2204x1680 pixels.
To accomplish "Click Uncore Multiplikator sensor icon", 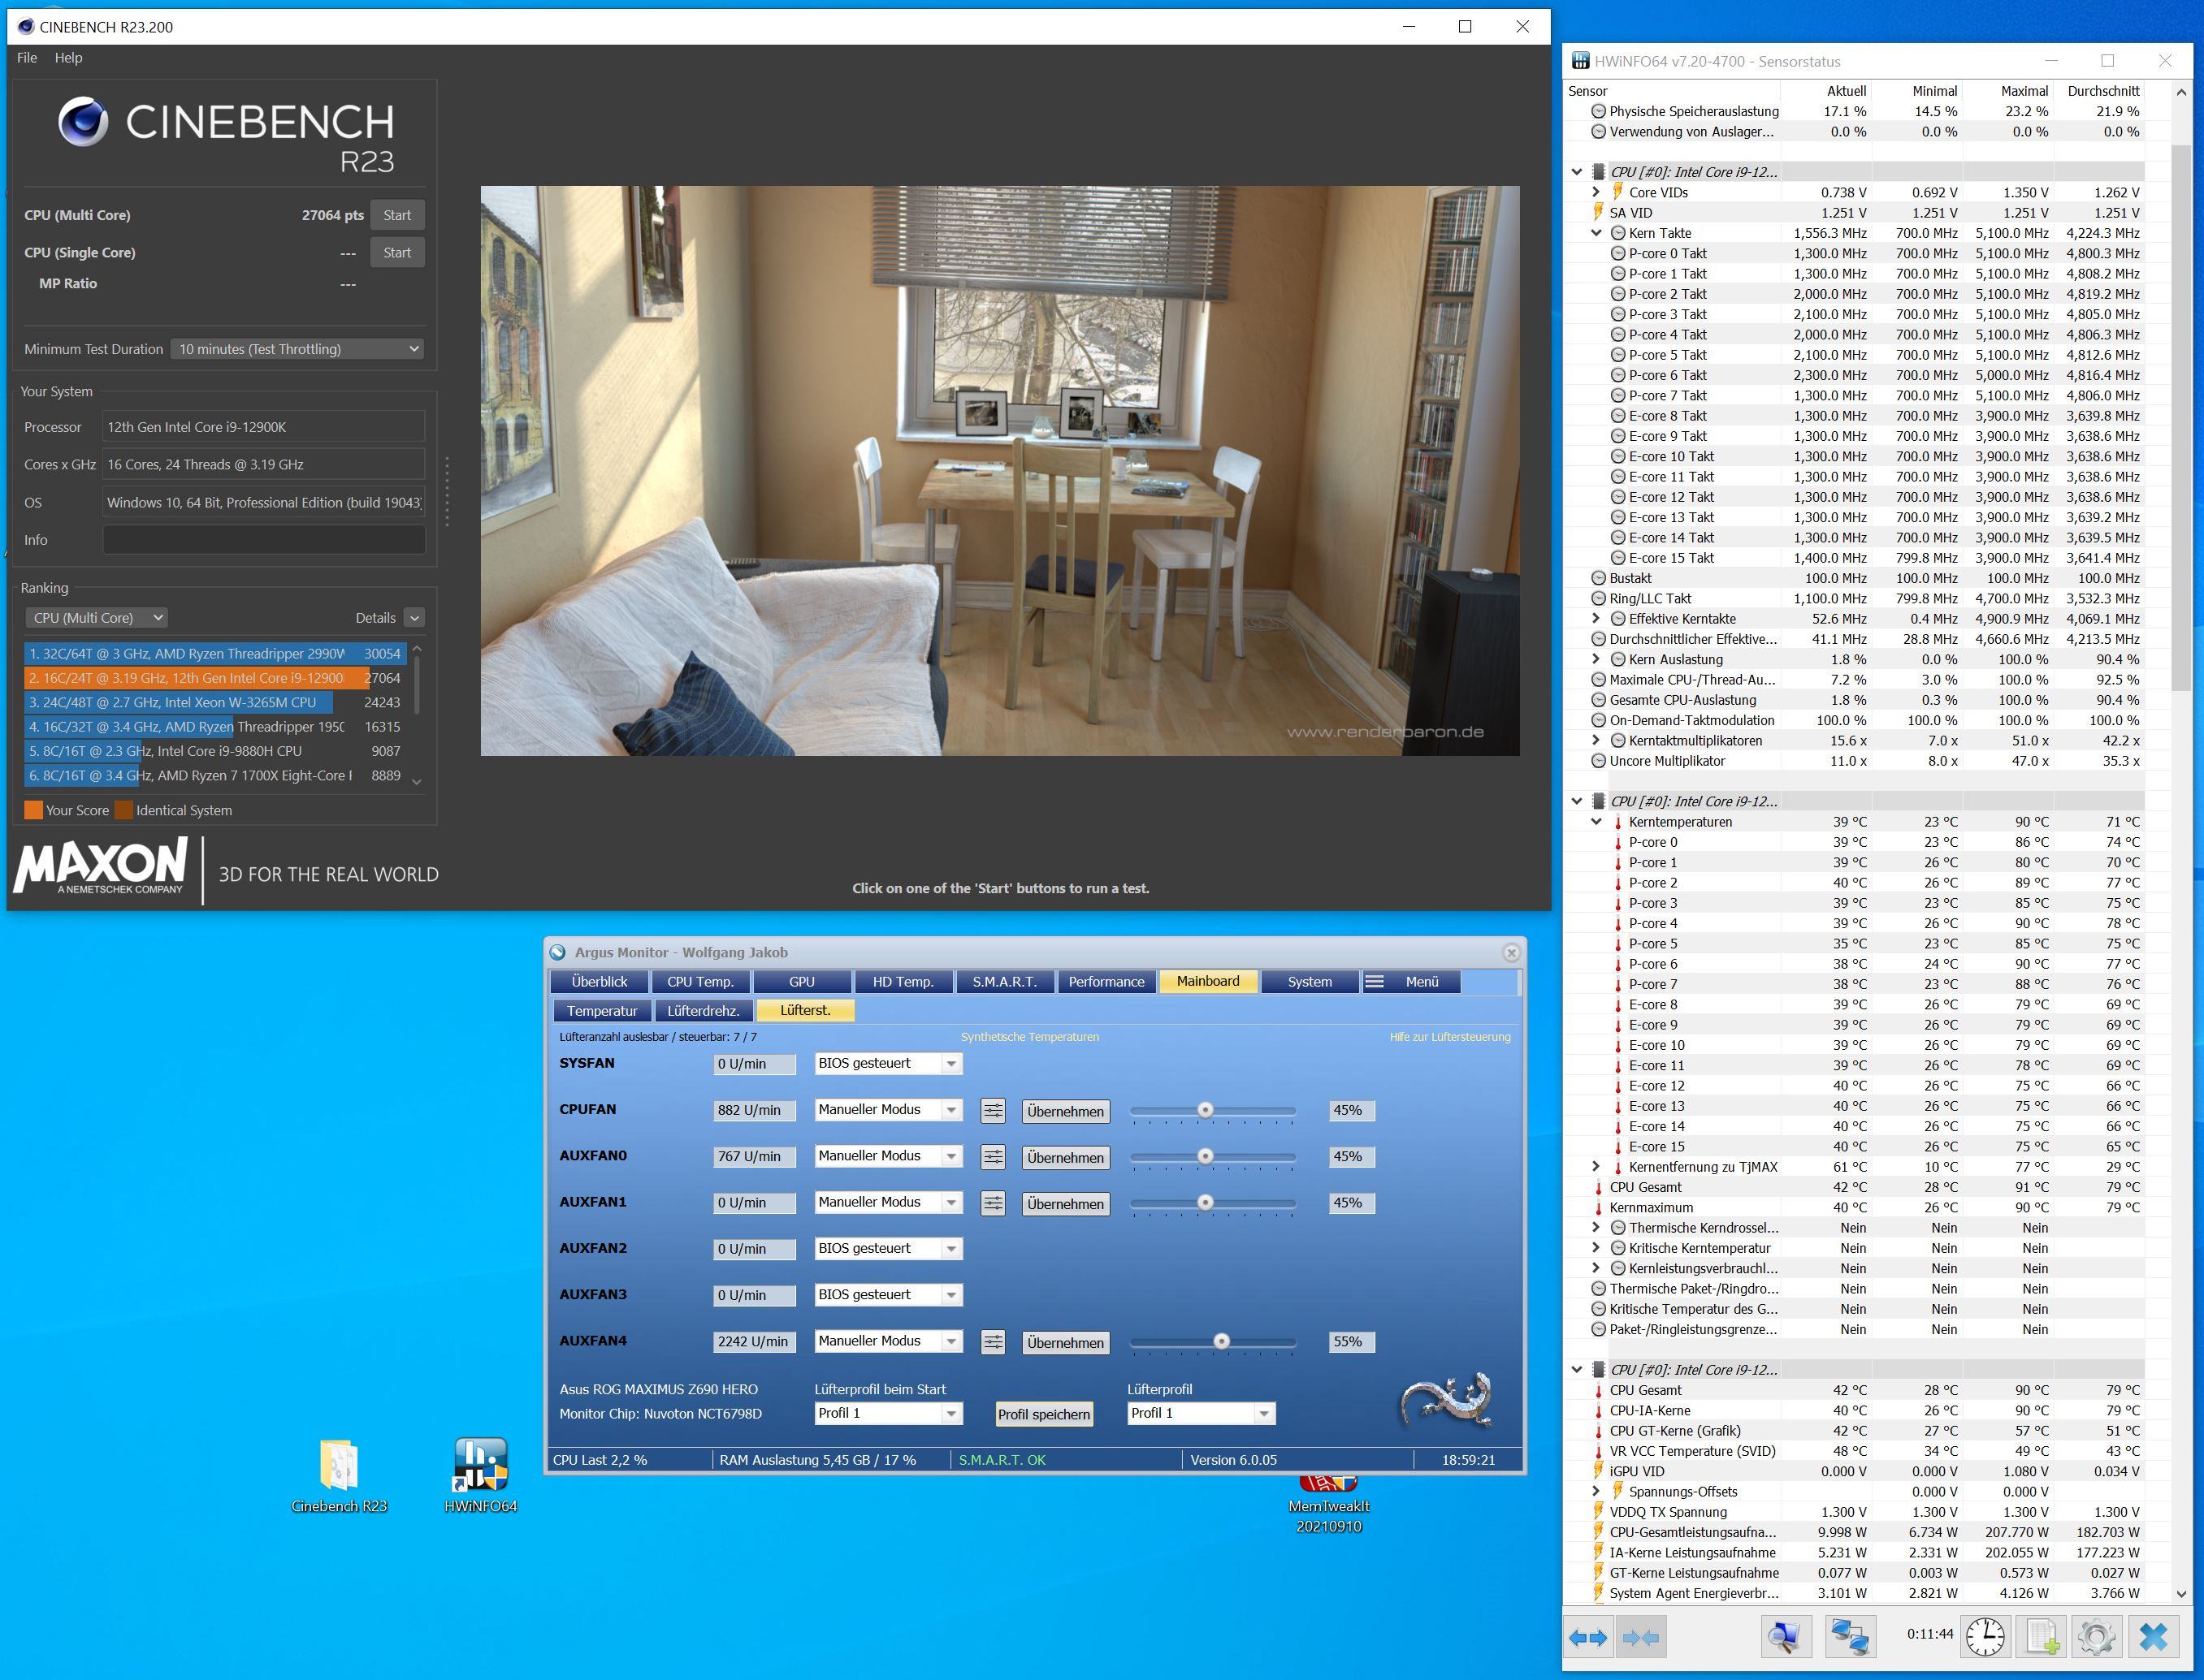I will [1599, 761].
